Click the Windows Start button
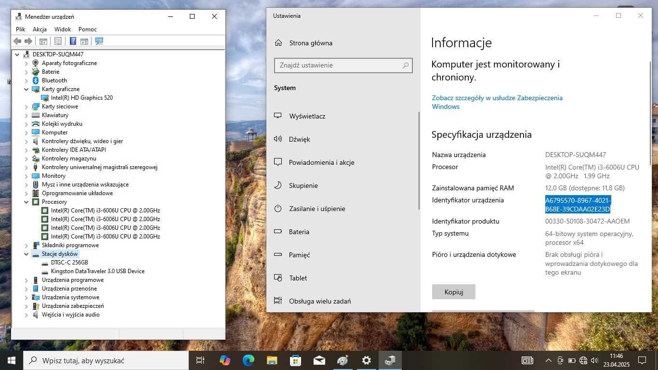Screen dimensions: 658x370 point(12,360)
